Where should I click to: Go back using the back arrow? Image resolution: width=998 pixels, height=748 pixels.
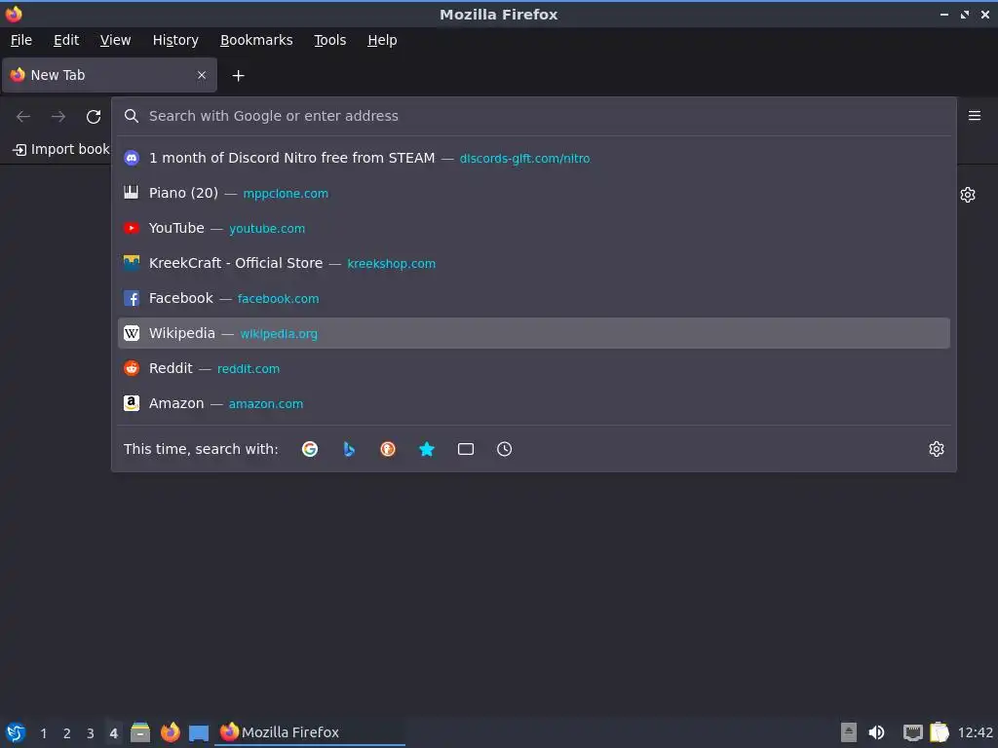tap(23, 117)
